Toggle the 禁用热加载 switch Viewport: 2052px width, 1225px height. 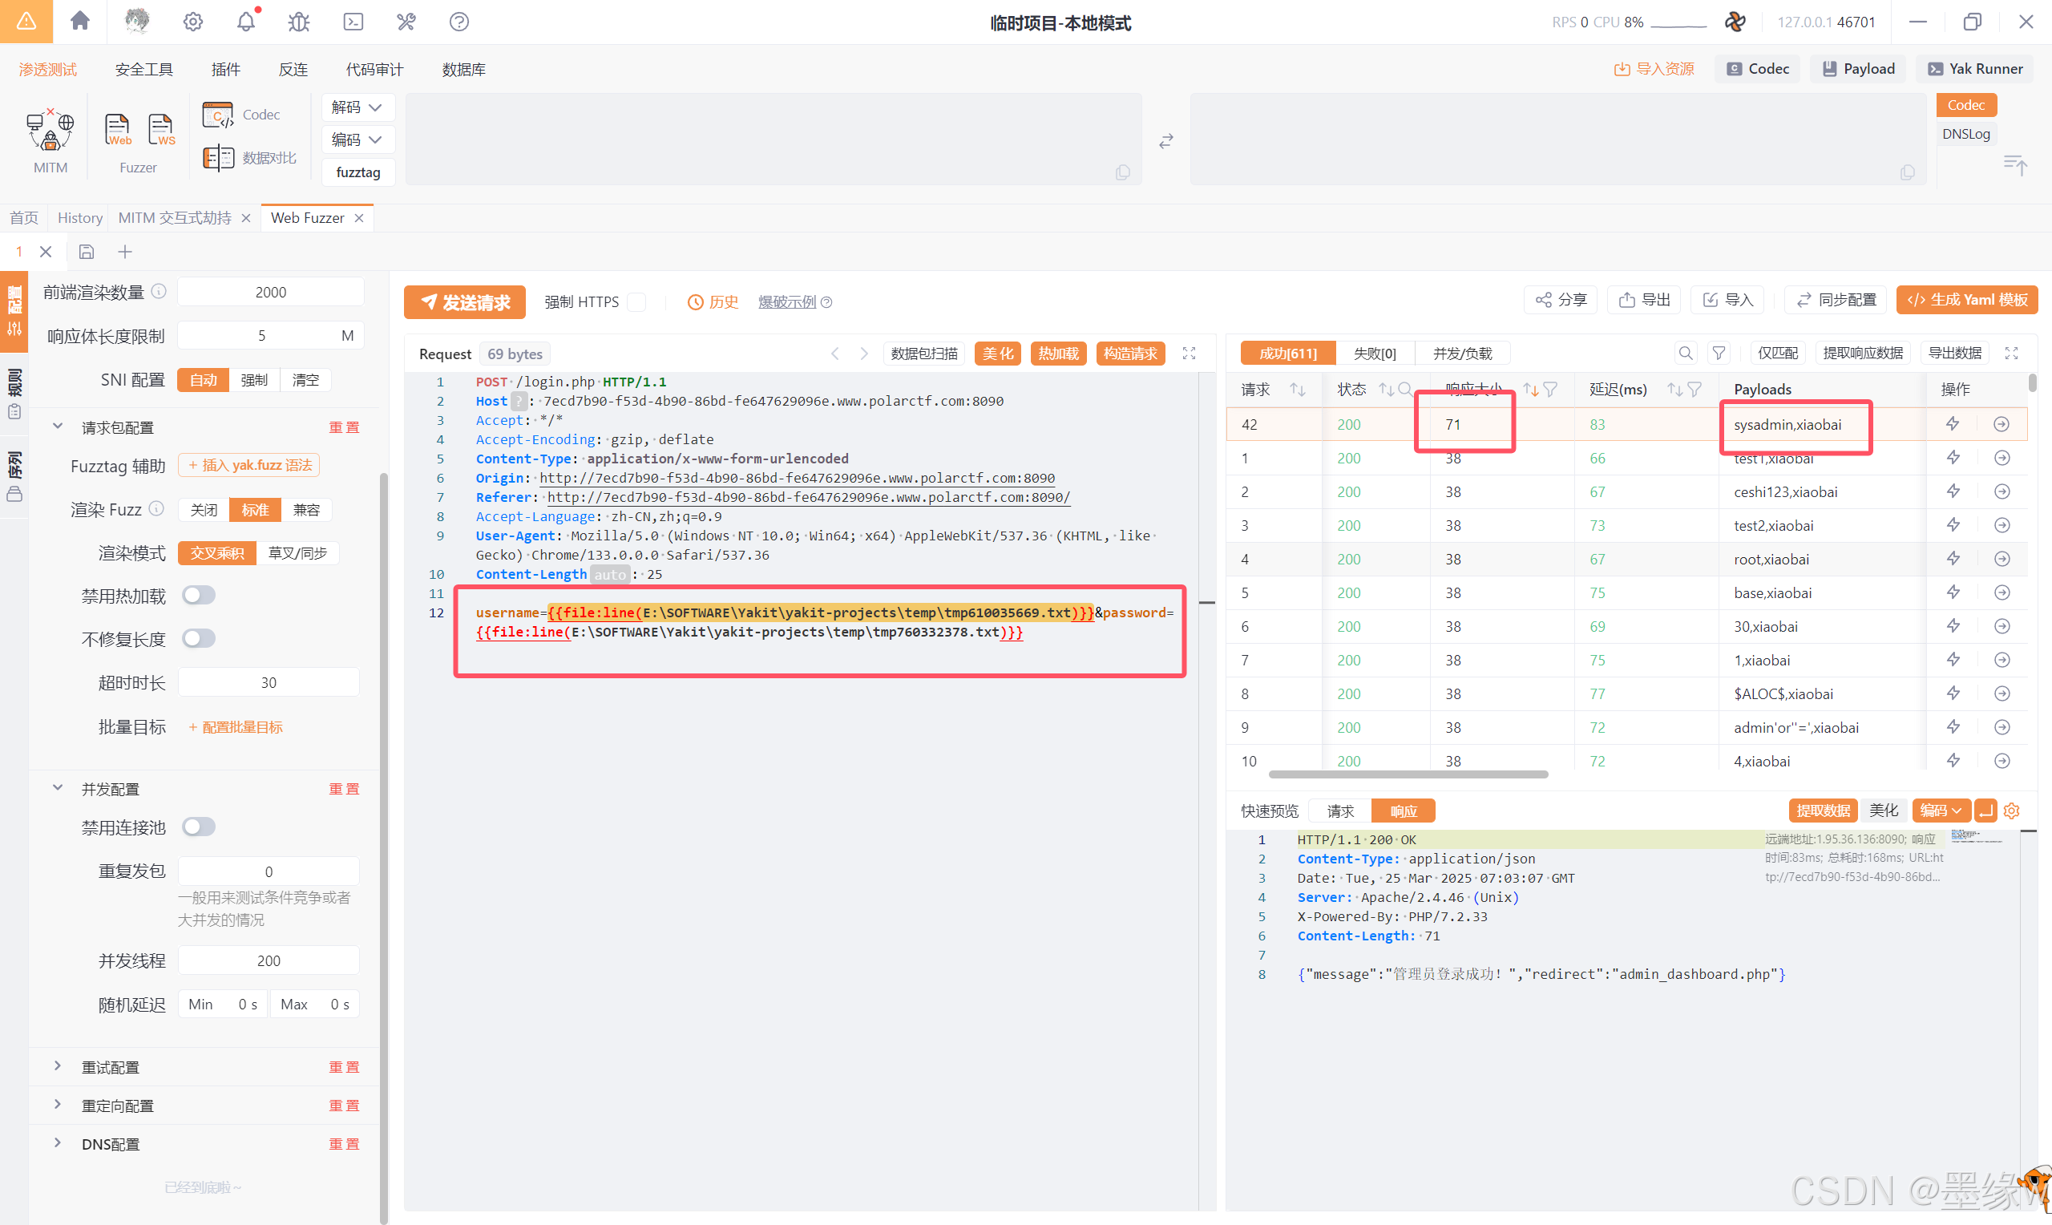pyautogui.click(x=199, y=595)
